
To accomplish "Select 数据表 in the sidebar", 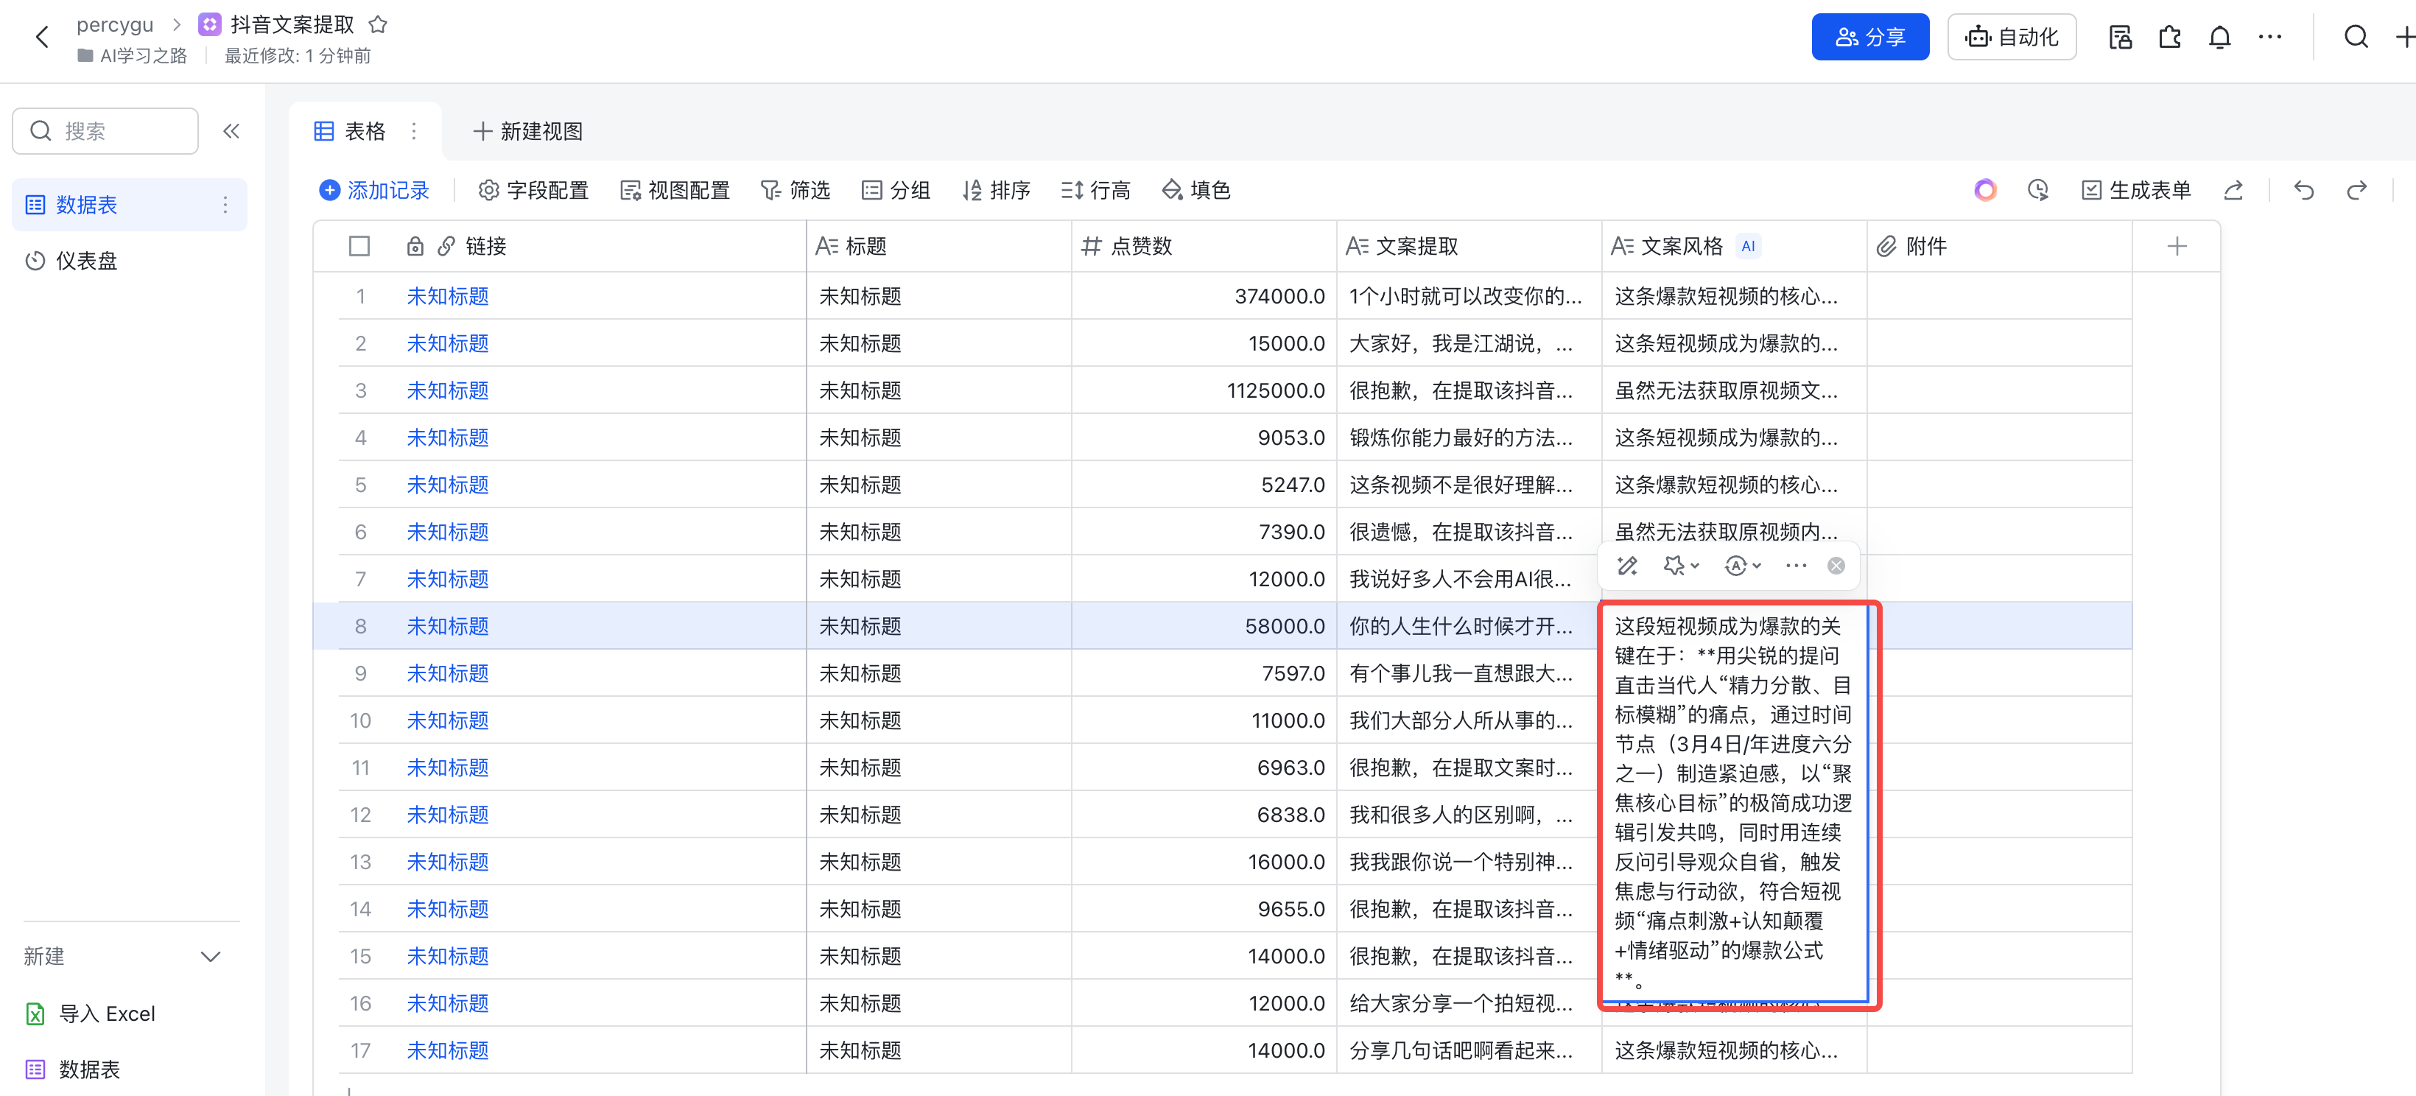I will 130,204.
